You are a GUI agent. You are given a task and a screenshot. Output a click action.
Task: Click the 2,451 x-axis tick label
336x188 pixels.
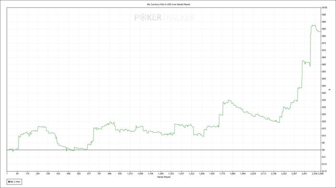point(304,174)
